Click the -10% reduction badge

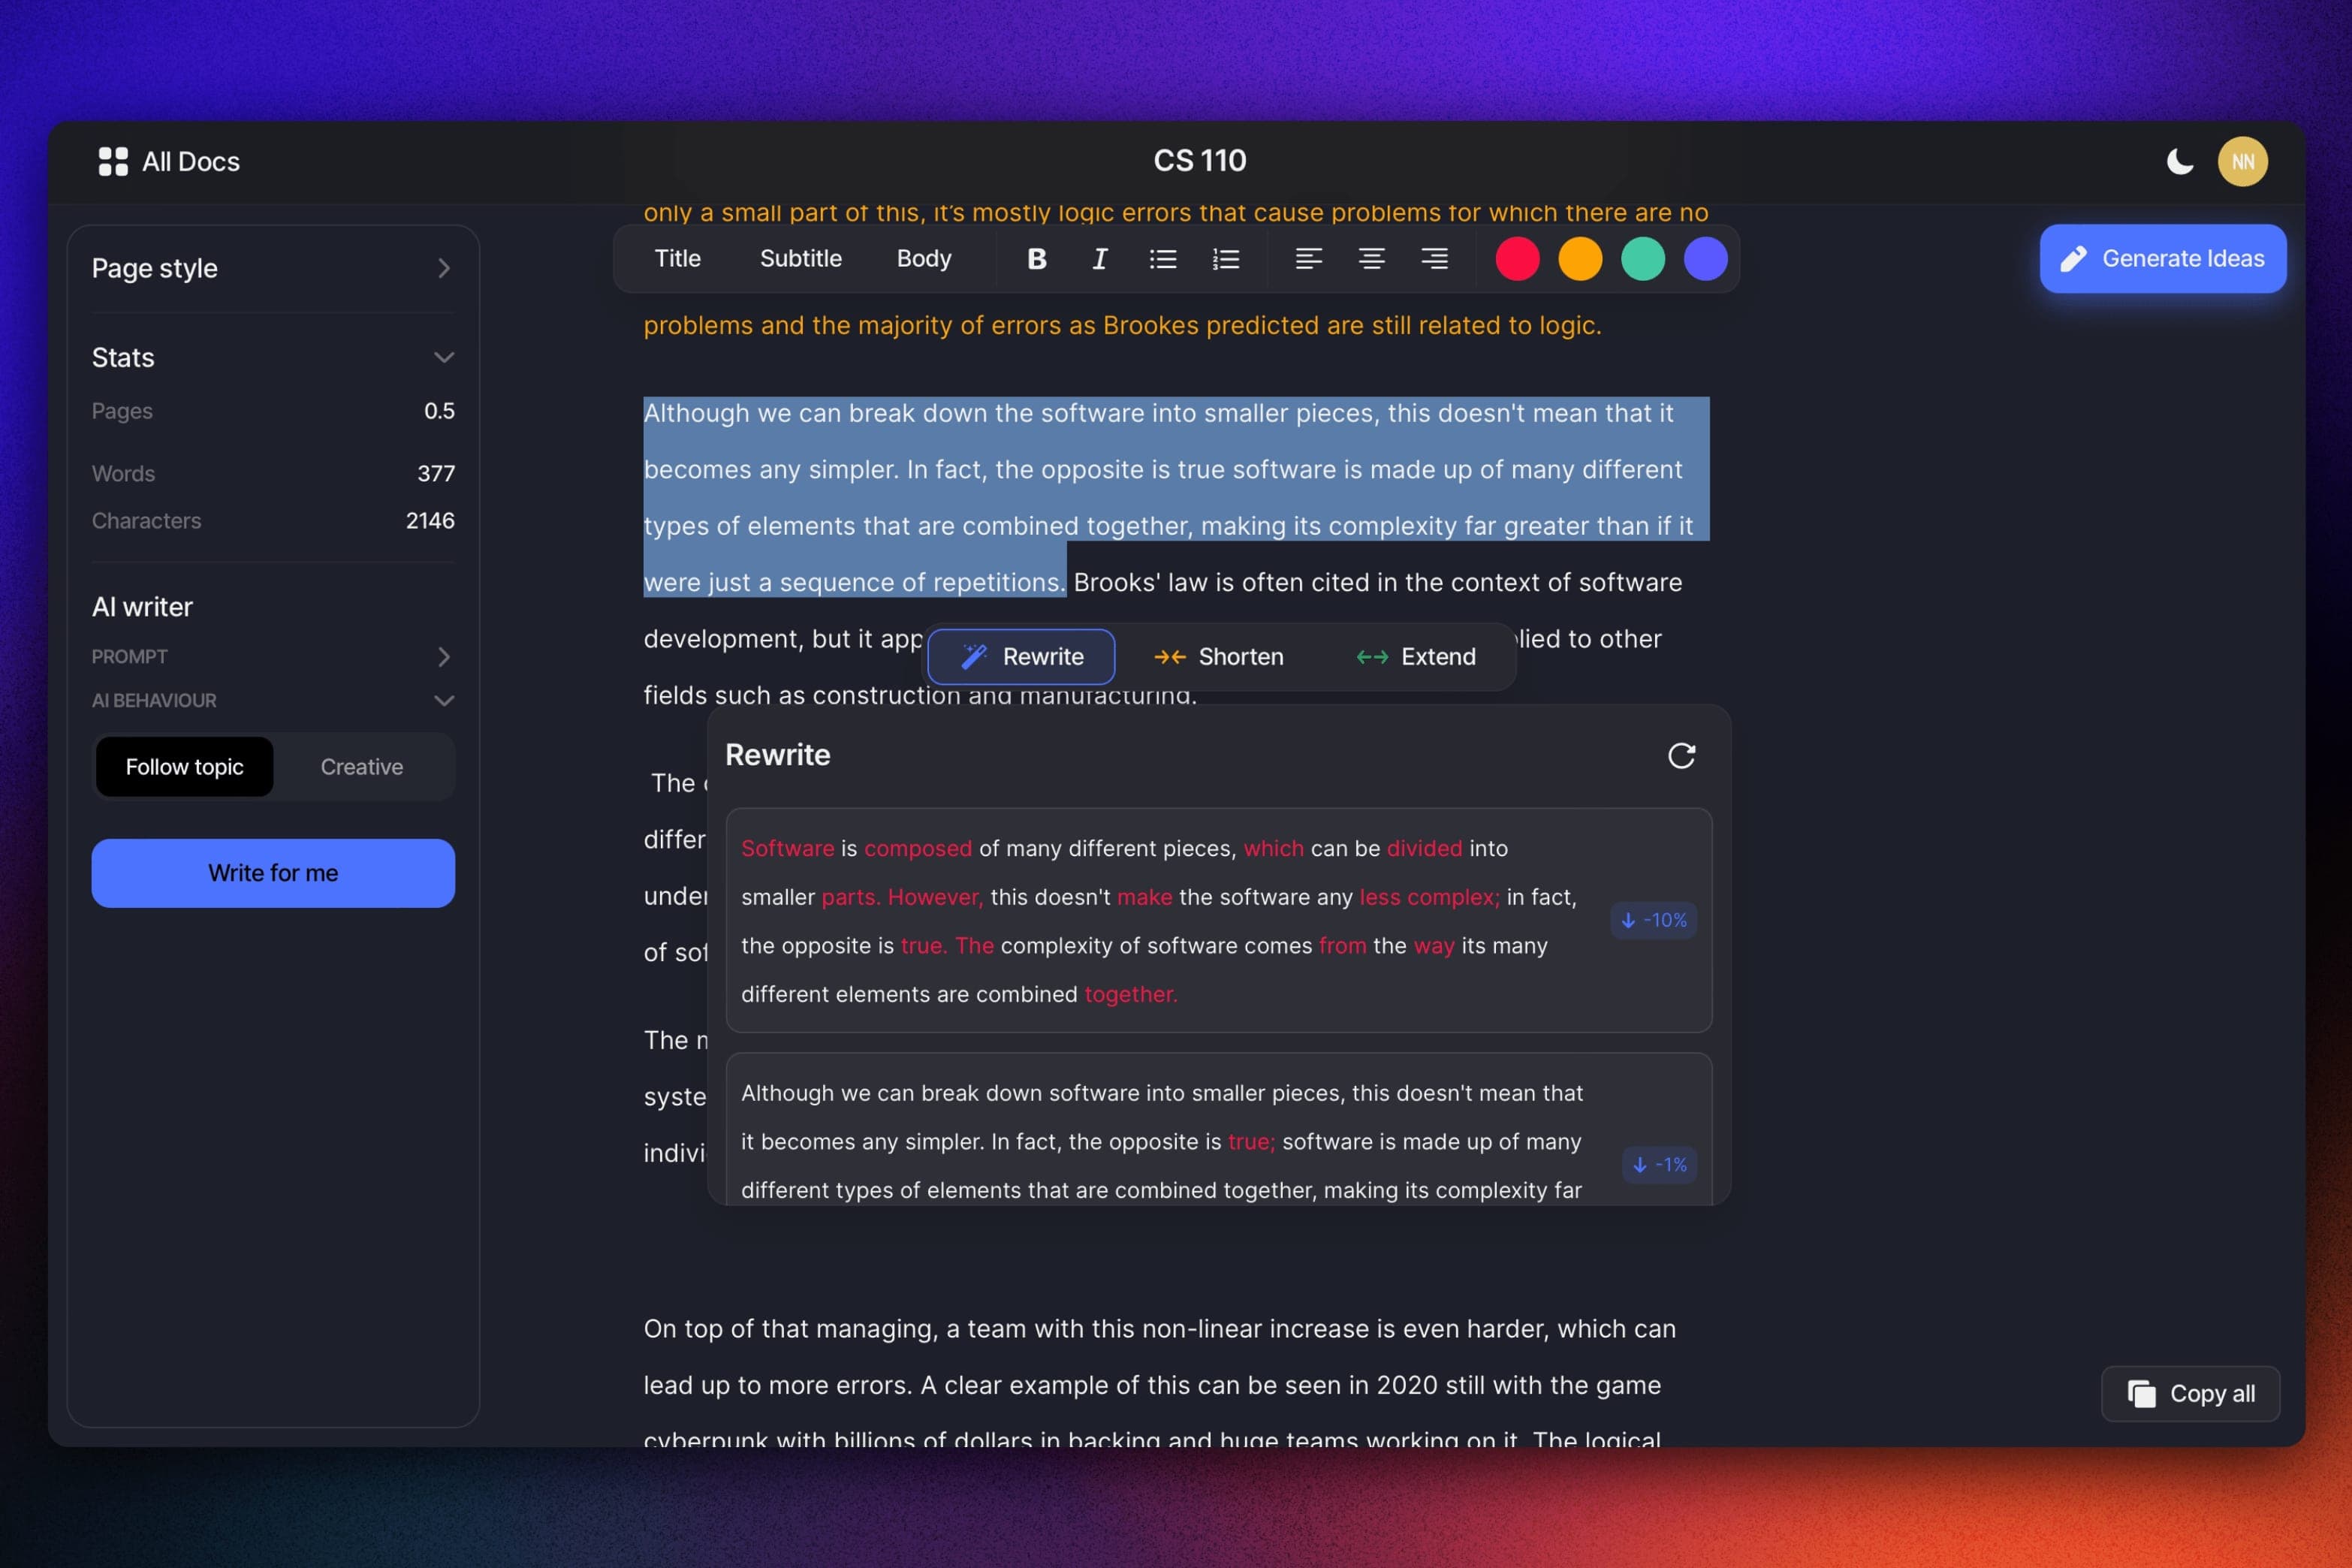click(1654, 921)
